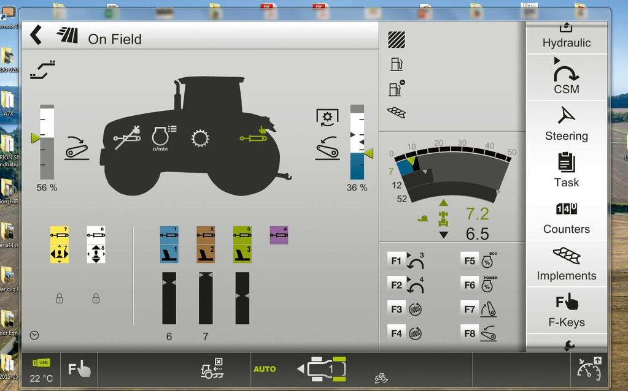Tap the front linkage lowering icon

[77, 148]
